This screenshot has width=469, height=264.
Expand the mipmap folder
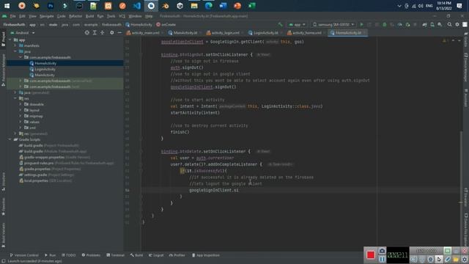pos(21,116)
